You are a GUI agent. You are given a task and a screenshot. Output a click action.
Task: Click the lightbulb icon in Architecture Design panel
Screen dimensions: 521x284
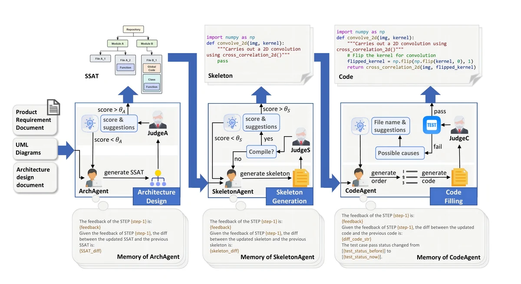[x=89, y=123]
